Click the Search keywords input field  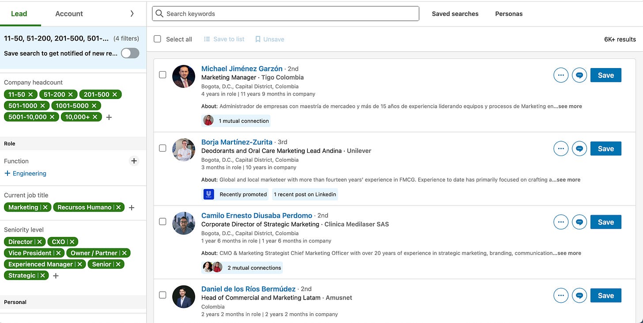285,14
